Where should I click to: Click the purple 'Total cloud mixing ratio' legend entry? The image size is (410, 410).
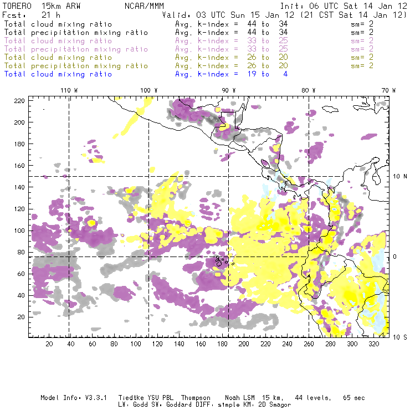tap(58, 41)
